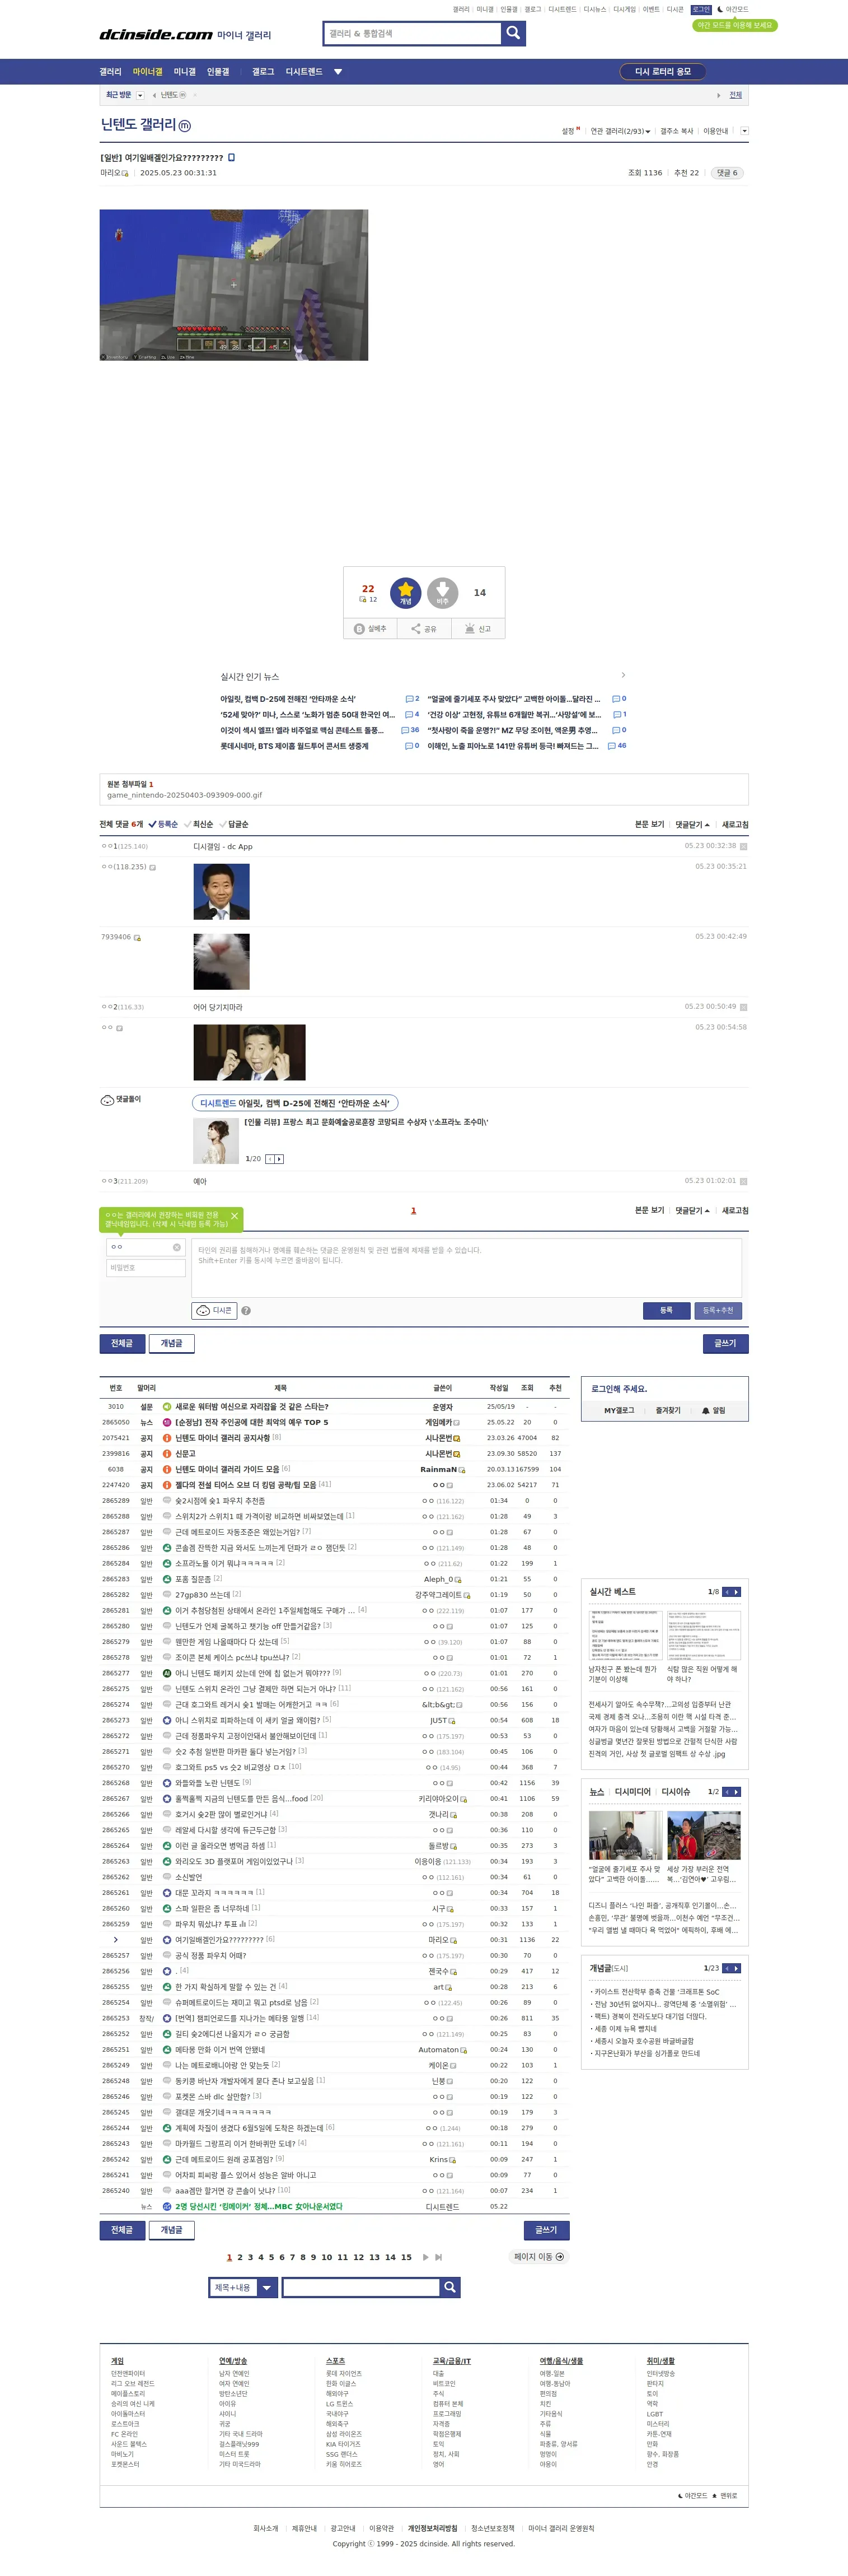Click next arrow of 댓글돌이 ad slider

click(280, 1159)
